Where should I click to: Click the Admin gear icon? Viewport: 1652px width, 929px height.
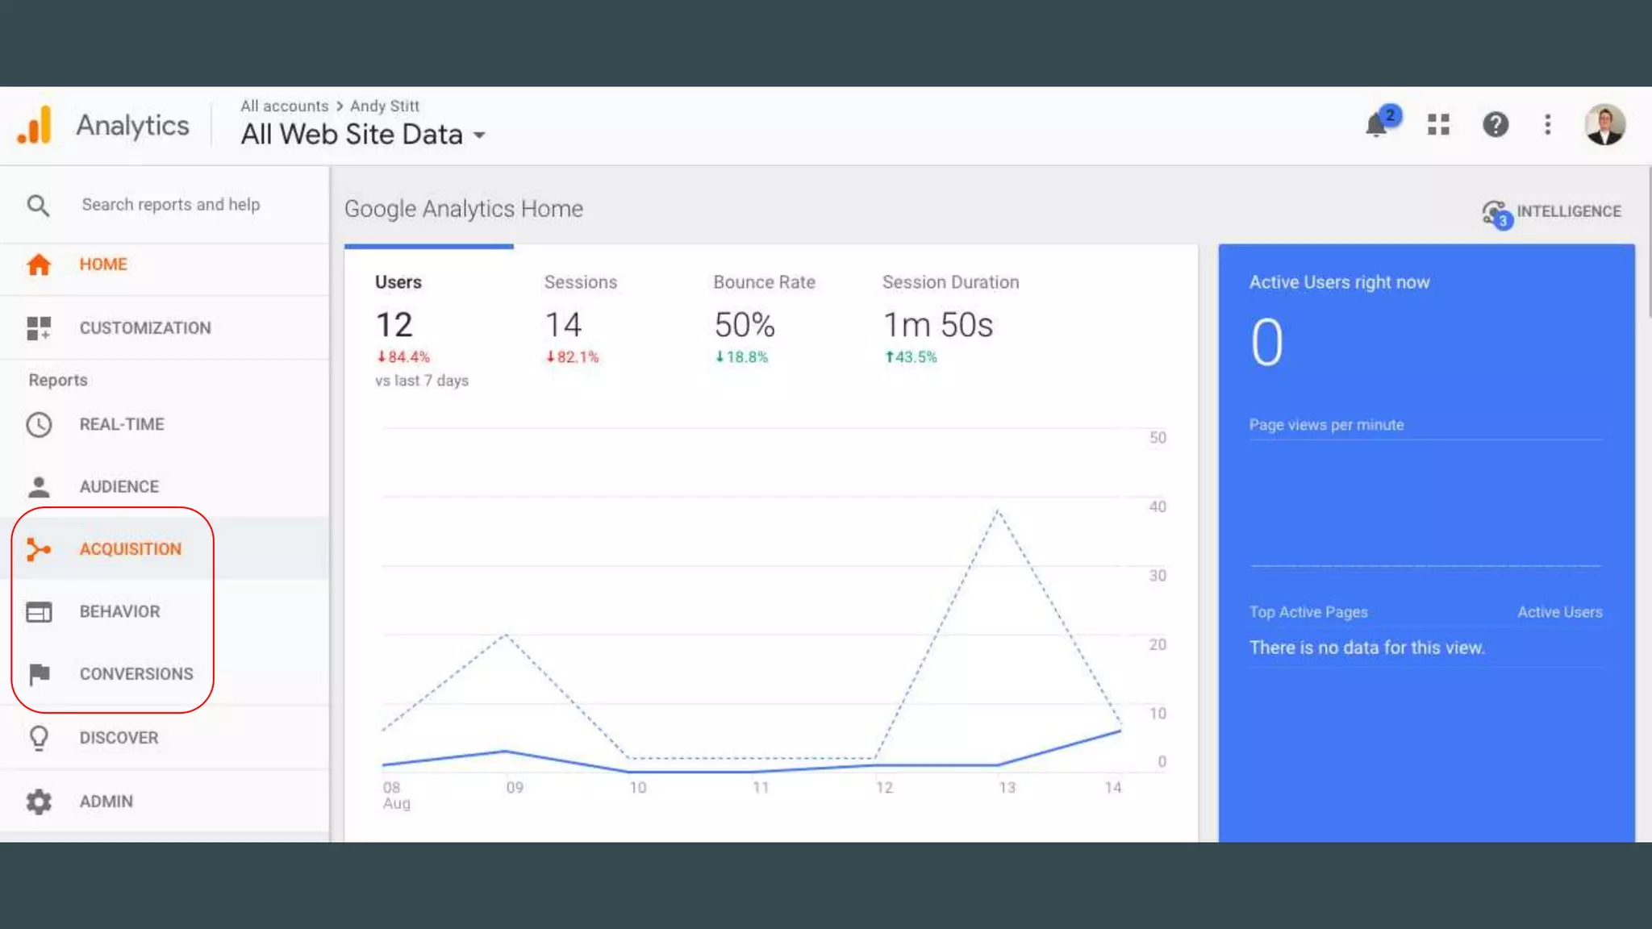(x=39, y=801)
